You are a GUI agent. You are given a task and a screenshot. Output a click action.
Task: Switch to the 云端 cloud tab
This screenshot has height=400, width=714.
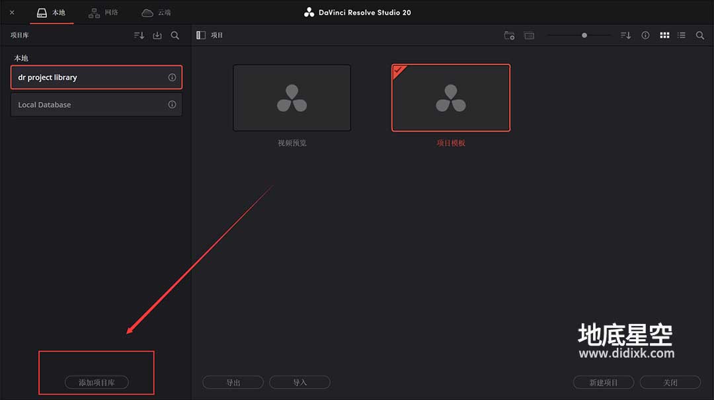156,13
